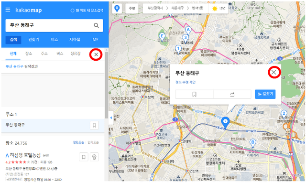Sort places by 정확도순

click(x=78, y=142)
